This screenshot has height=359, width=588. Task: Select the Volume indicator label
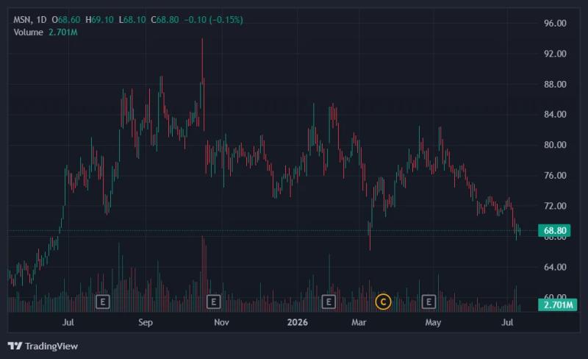tap(28, 32)
